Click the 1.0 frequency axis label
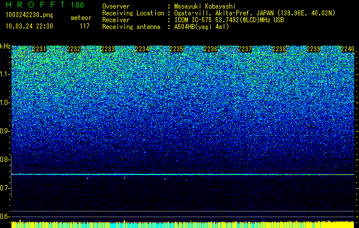Screen dimensions: 359x228 [5, 103]
